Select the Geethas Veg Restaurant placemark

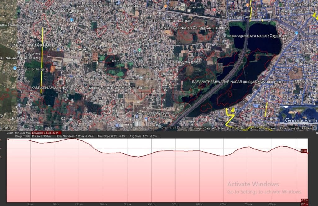tap(166, 7)
